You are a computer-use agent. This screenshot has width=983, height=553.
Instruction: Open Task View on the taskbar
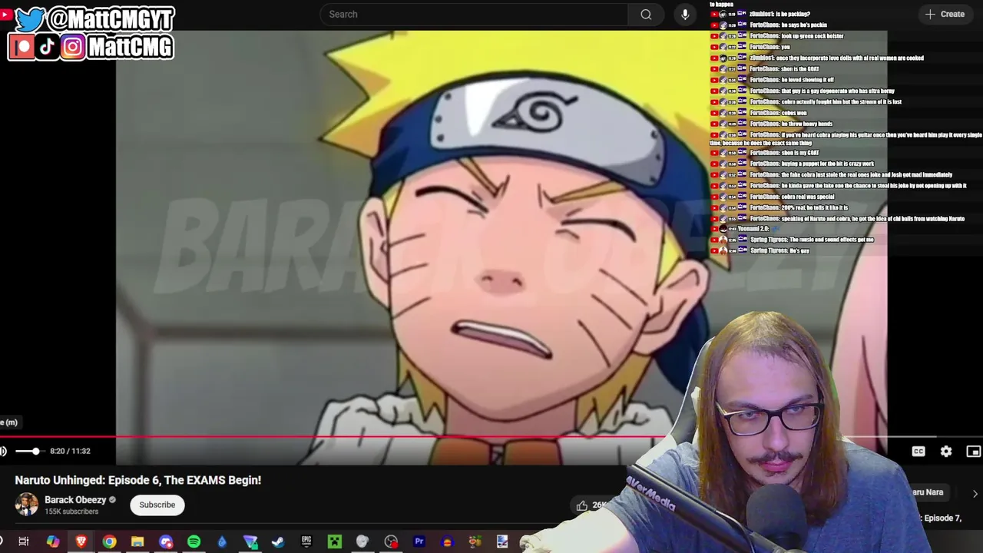point(24,541)
